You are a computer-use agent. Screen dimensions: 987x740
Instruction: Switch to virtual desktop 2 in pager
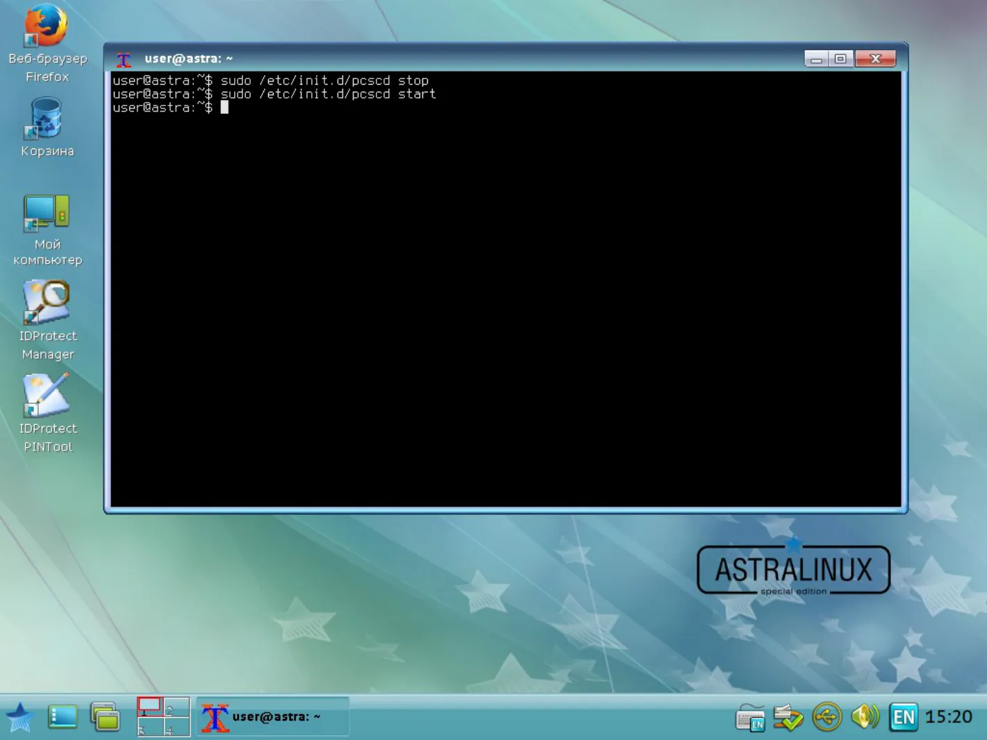(x=176, y=707)
